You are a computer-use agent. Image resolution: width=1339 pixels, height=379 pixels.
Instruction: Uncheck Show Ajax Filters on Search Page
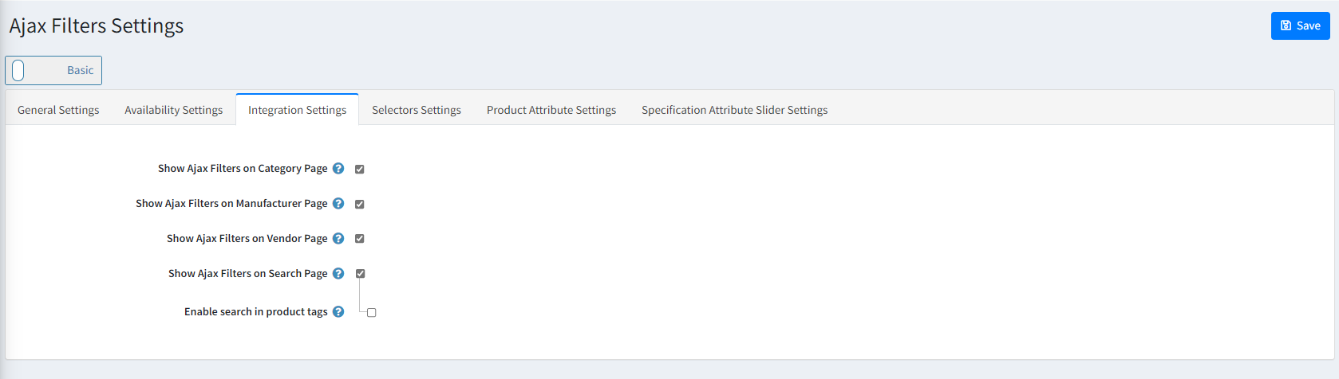click(x=361, y=274)
